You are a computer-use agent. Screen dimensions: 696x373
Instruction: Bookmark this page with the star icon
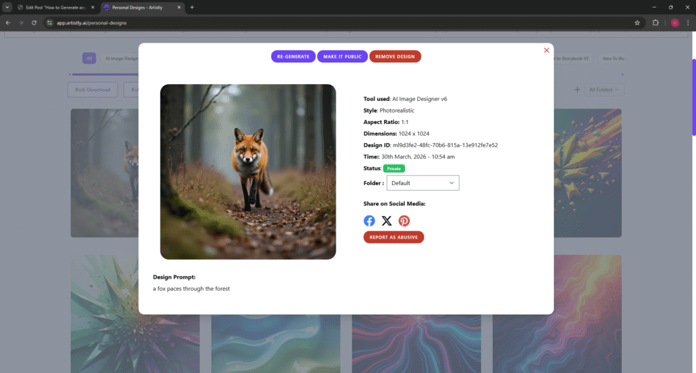[x=637, y=22]
